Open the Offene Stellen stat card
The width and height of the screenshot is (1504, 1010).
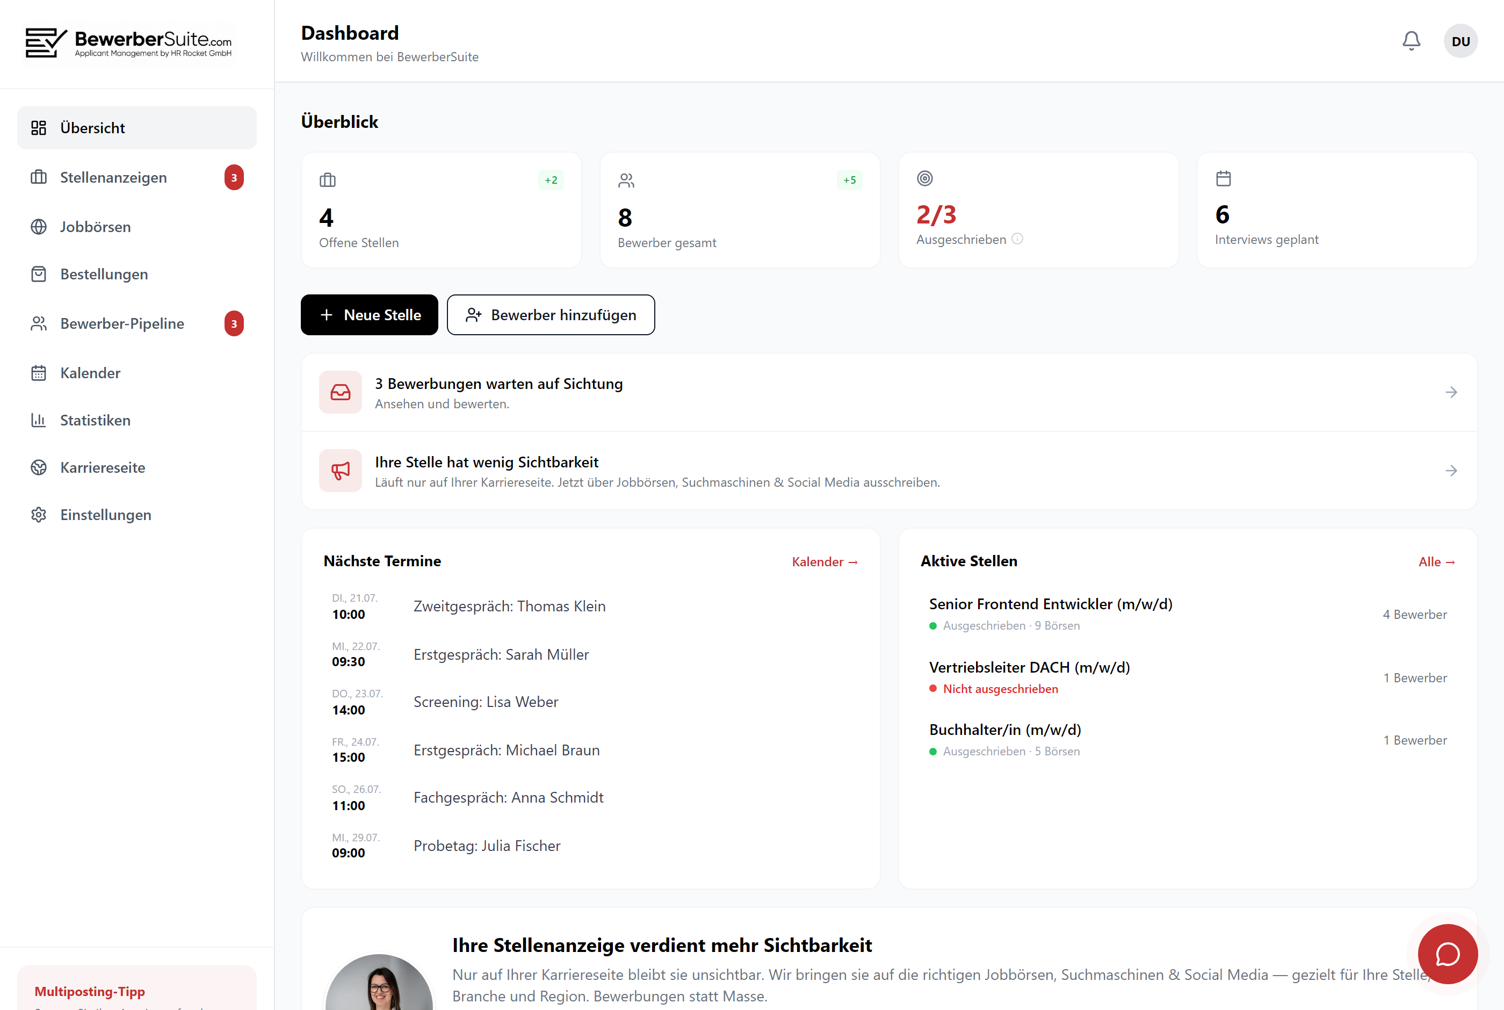(x=441, y=210)
